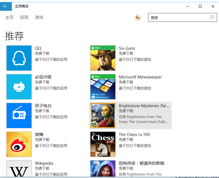Open the Microsoft Minesweeper game tile
Viewport: 219px width, 178px height.
(103, 87)
